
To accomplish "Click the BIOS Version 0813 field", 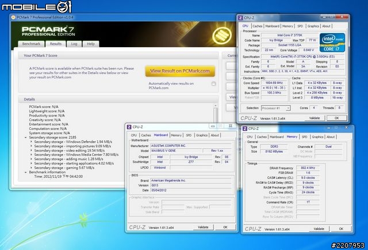I will [x=191, y=186].
